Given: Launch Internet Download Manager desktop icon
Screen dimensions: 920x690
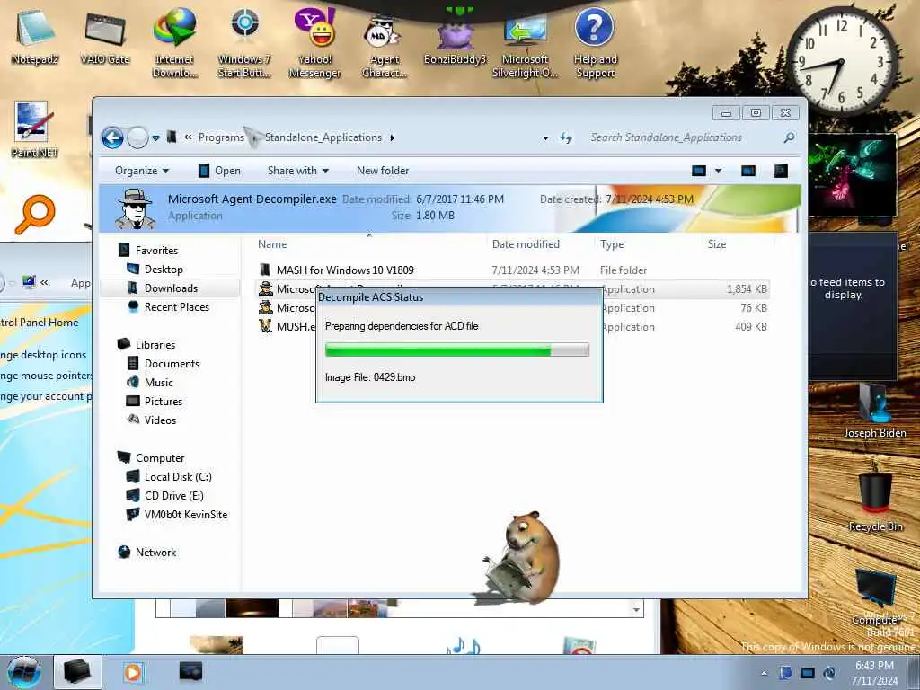Looking at the screenshot, I should click(x=174, y=43).
